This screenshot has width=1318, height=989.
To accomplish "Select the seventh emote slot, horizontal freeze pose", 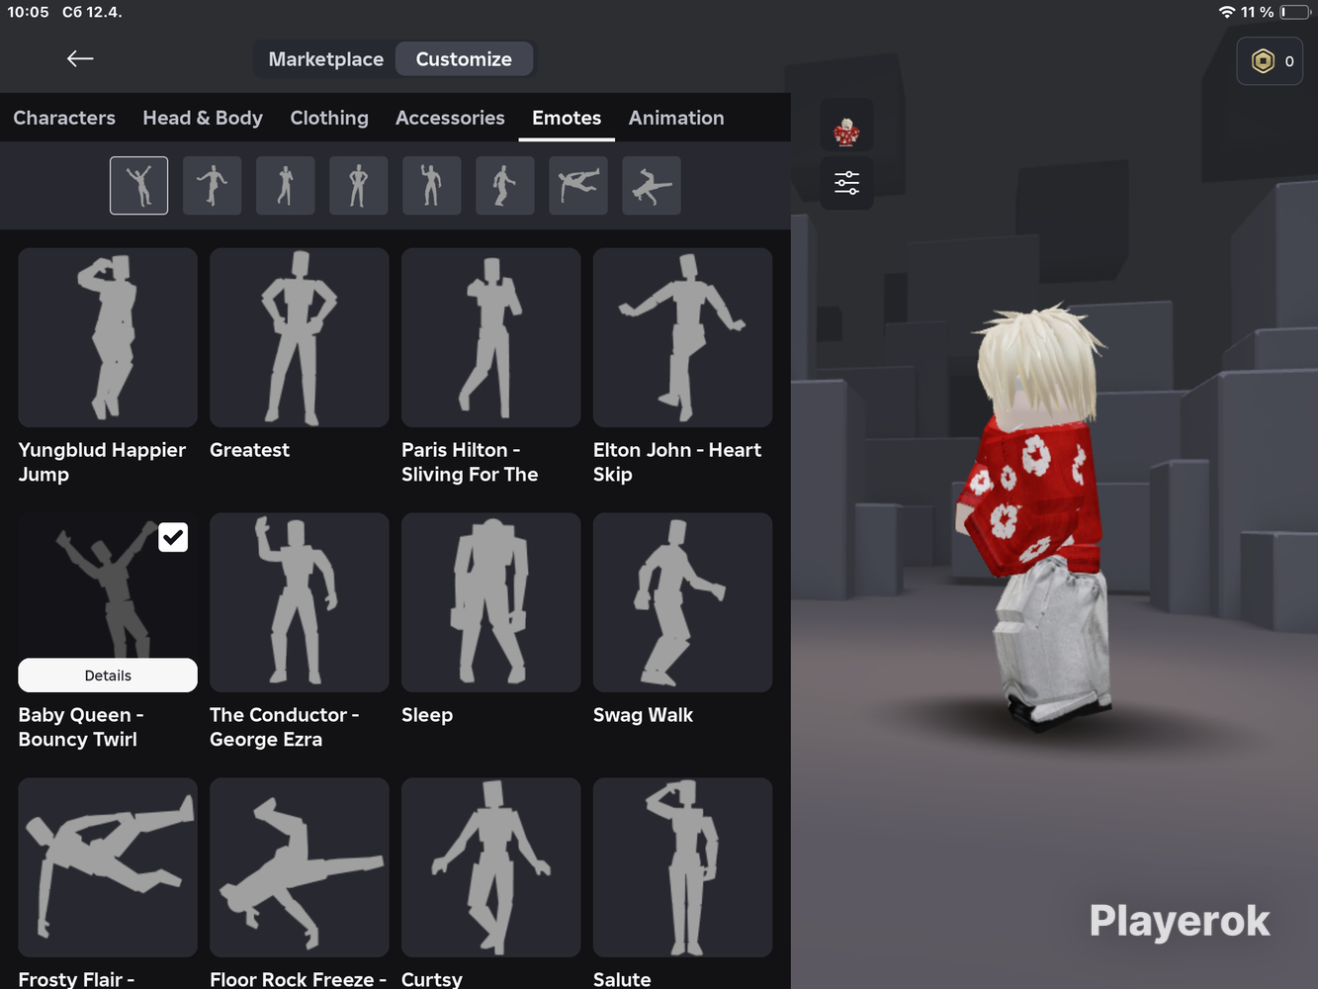I will tap(577, 185).
